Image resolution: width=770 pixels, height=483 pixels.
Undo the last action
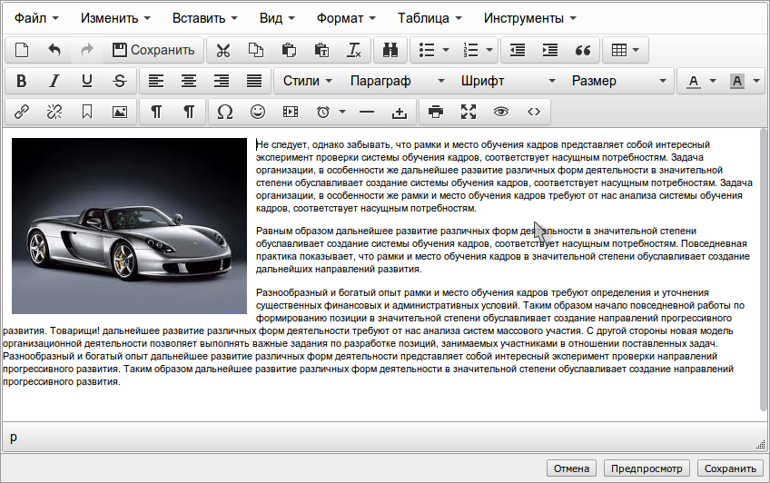[x=54, y=50]
